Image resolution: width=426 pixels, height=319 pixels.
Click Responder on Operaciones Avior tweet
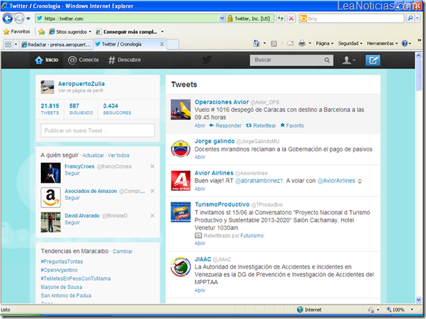pos(225,125)
